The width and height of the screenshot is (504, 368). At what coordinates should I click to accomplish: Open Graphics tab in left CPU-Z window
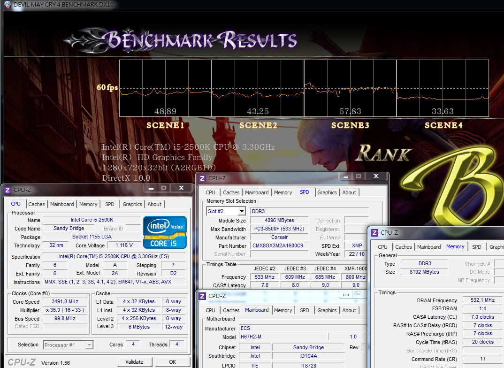(x=132, y=204)
